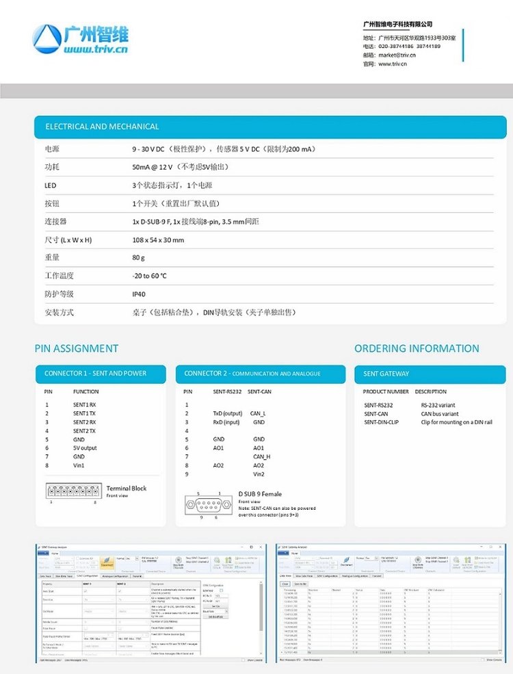Click the Terminal Block front view diagram
This screenshot has height=674, width=513.
[x=74, y=491]
